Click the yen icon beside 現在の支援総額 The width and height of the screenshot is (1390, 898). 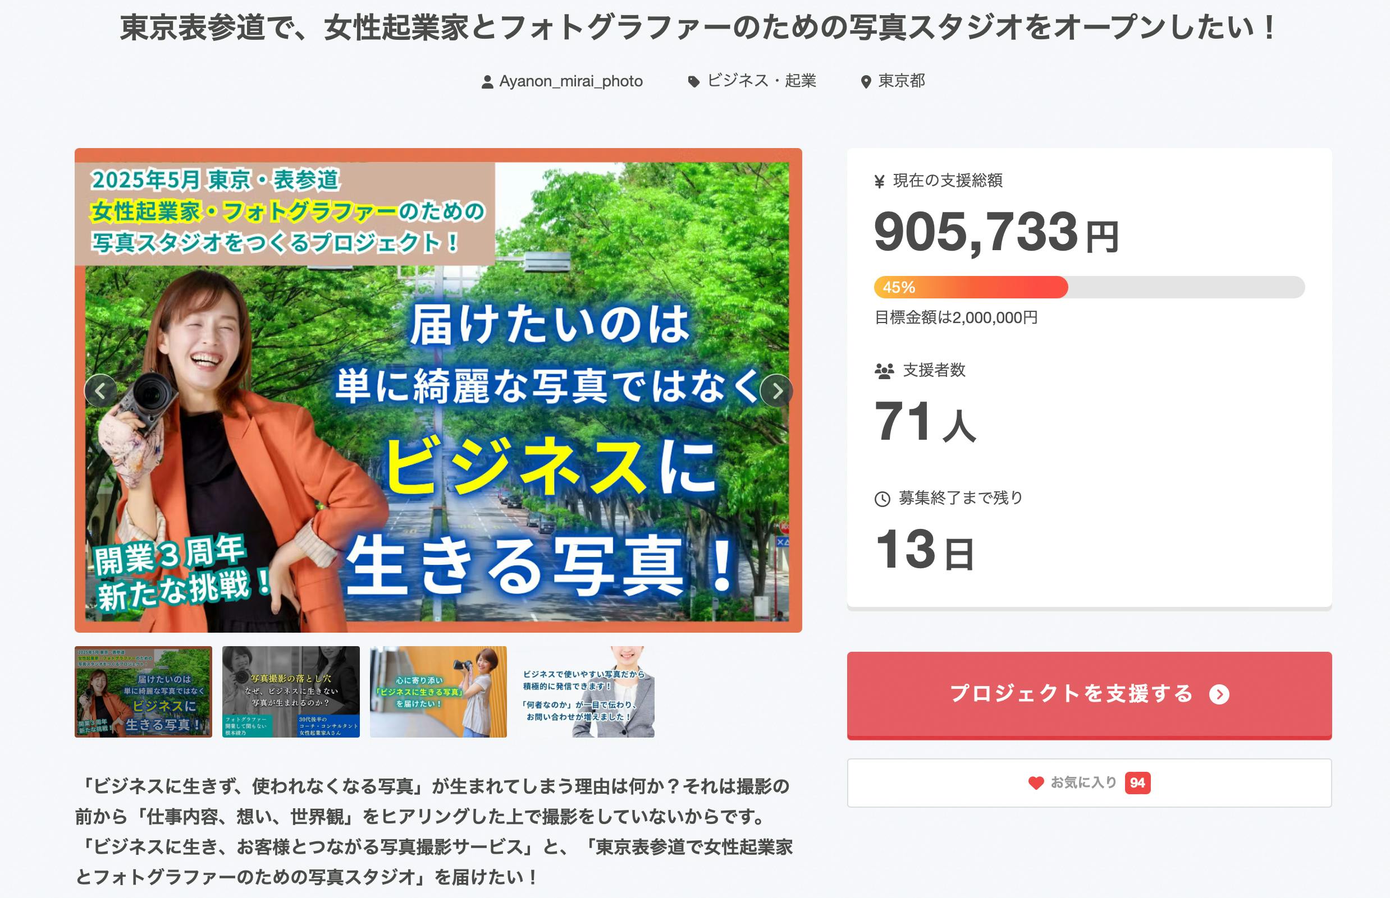tap(879, 182)
